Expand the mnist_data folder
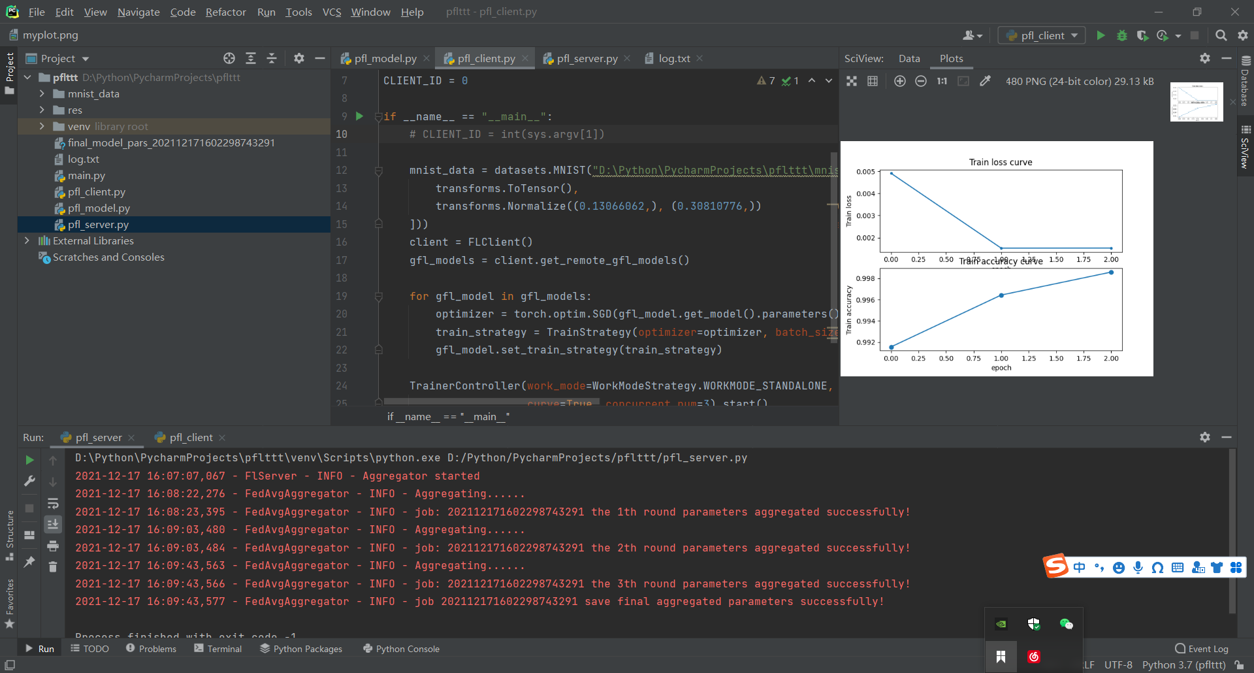 tap(42, 93)
